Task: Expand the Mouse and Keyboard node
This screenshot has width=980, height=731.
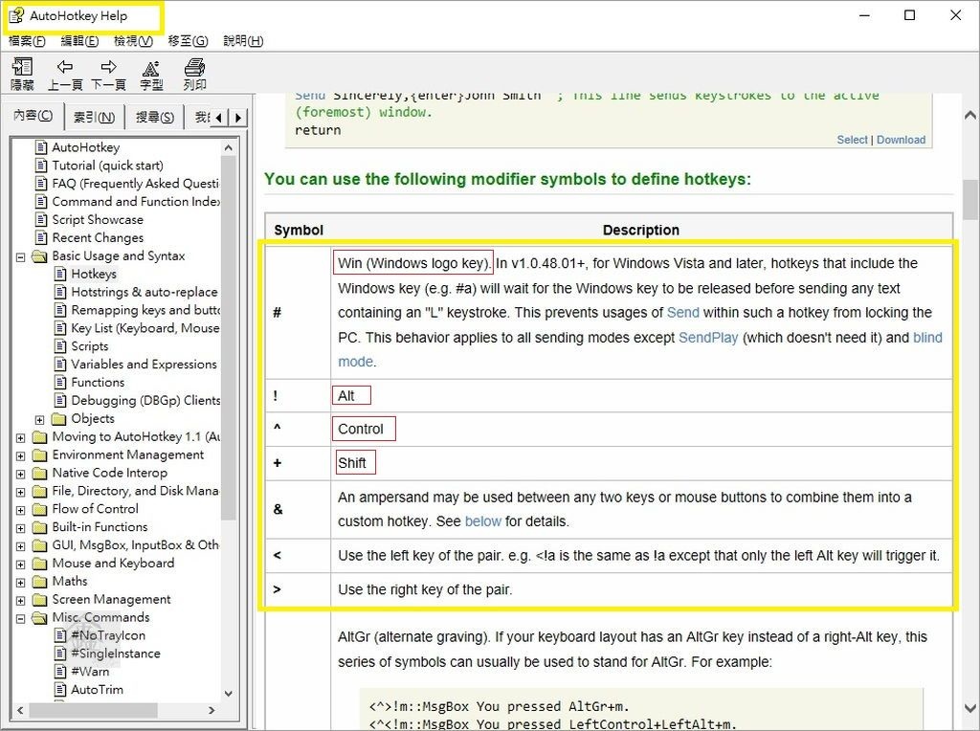Action: click(21, 565)
